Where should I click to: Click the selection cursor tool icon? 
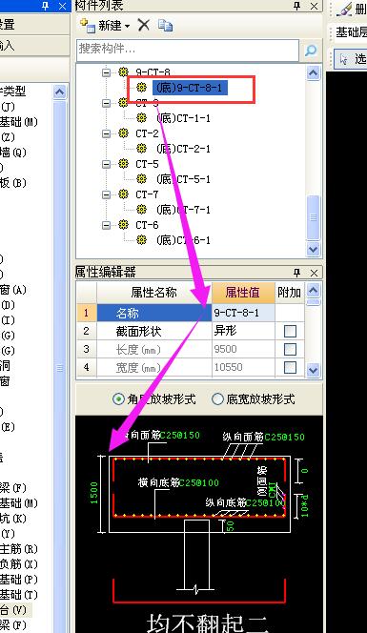pyautogui.click(x=343, y=59)
